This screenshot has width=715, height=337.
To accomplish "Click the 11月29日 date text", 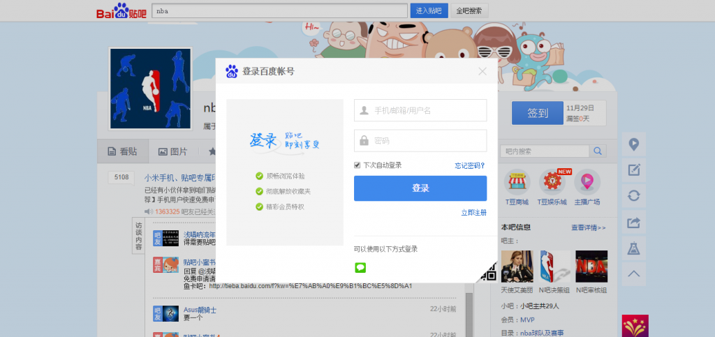I will [580, 108].
